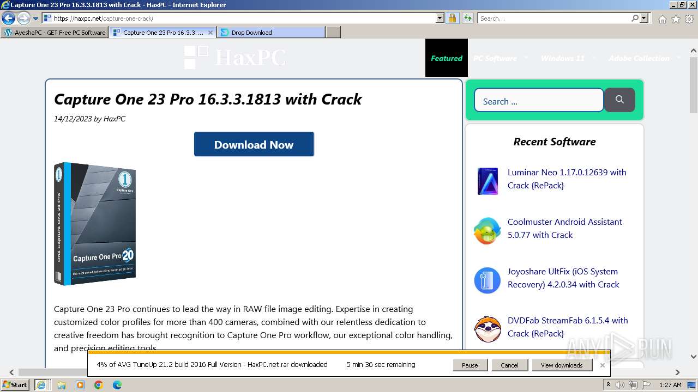Open Coolmuster Android Assistant 5.0.77 link
The width and height of the screenshot is (698, 392).
coord(564,228)
